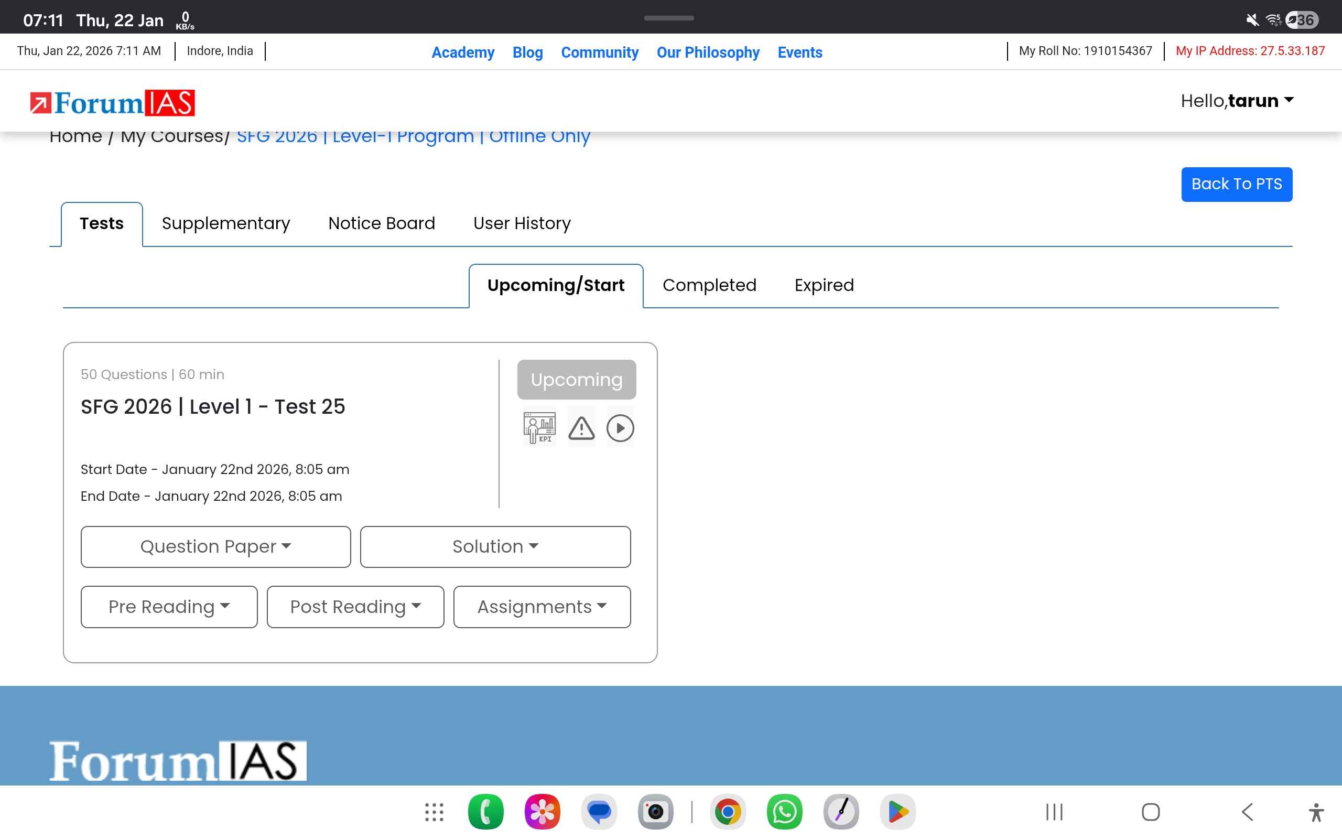Image resolution: width=1342 pixels, height=839 pixels.
Task: Click the warning triangle icon
Action: pyautogui.click(x=581, y=428)
